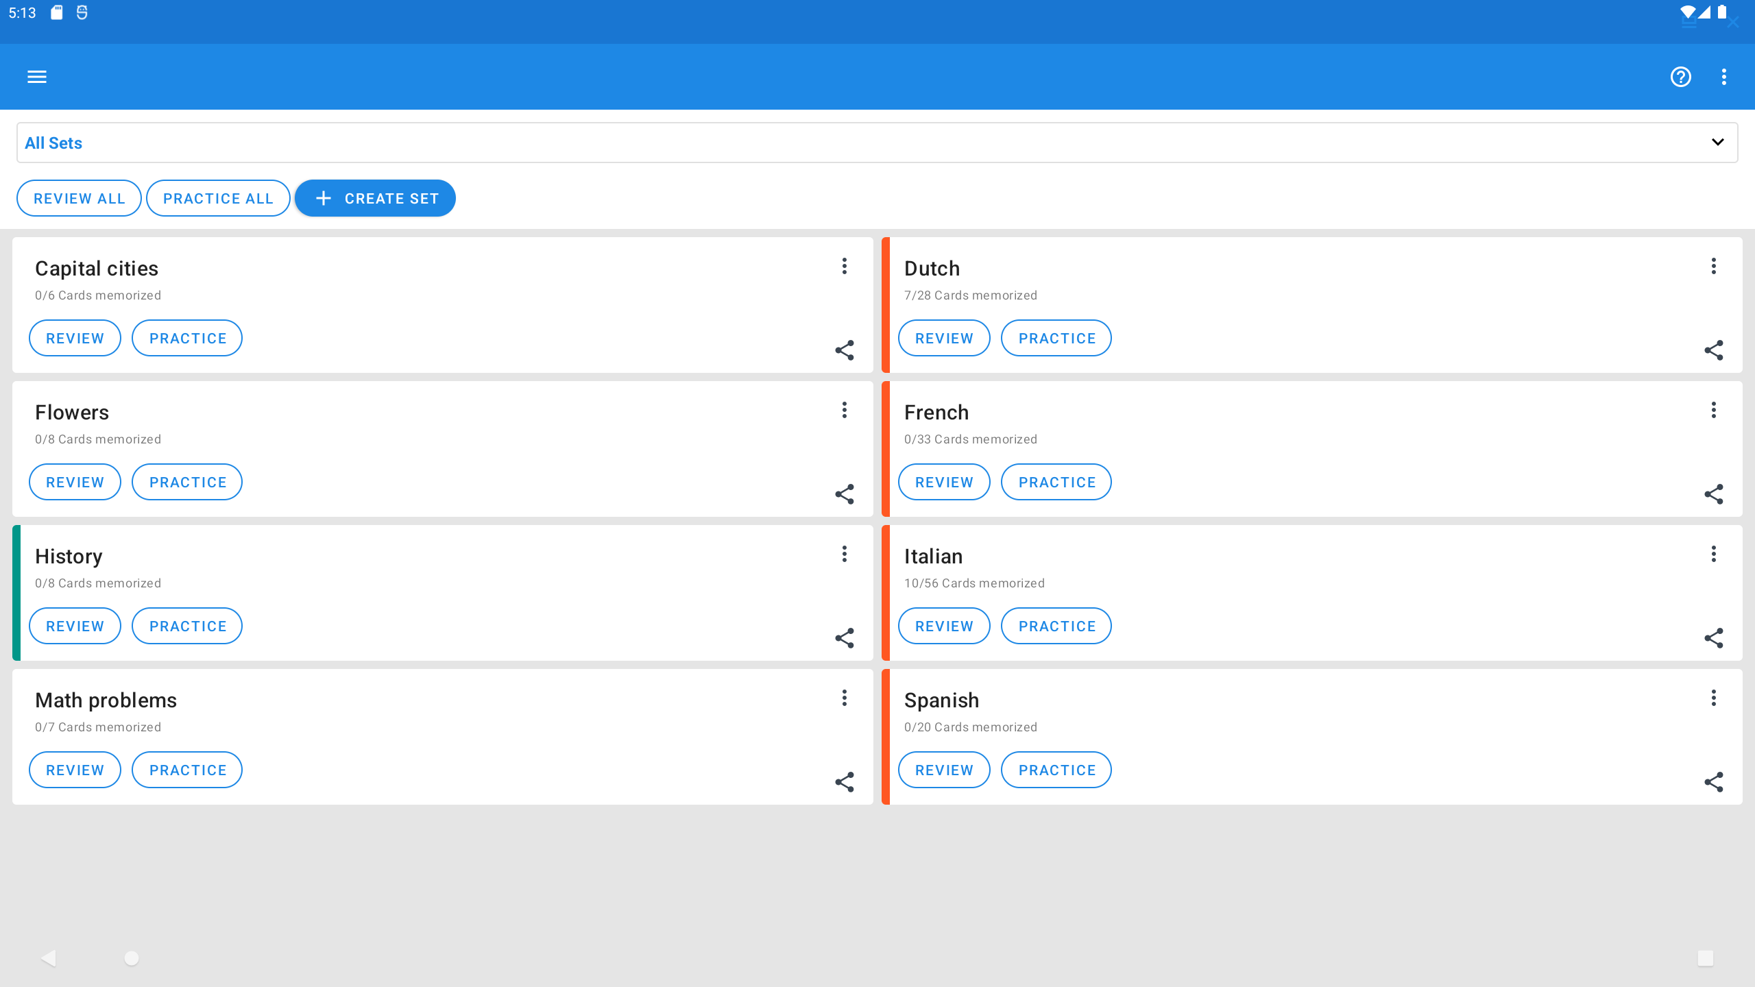Screen dimensions: 1755x987
Task: Click the Review All button
Action: pyautogui.click(x=79, y=198)
